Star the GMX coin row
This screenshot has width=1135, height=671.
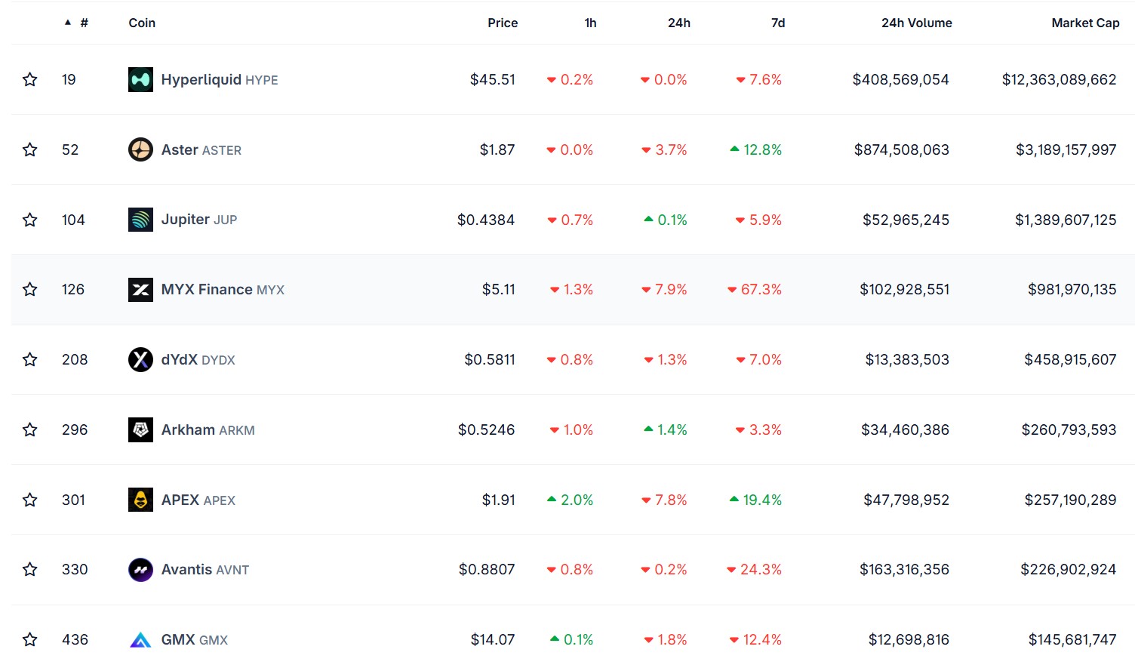click(x=30, y=640)
